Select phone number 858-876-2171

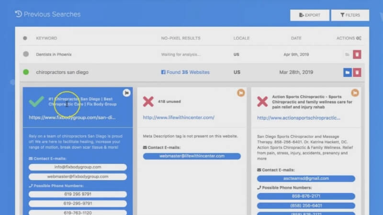click(306, 196)
